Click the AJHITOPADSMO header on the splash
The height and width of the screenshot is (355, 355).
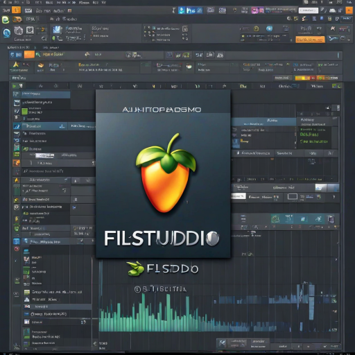click(162, 110)
